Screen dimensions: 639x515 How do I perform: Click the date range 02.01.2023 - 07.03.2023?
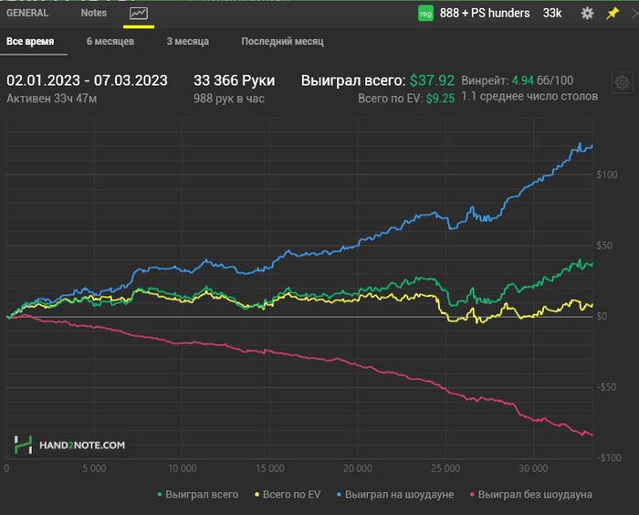tap(87, 80)
